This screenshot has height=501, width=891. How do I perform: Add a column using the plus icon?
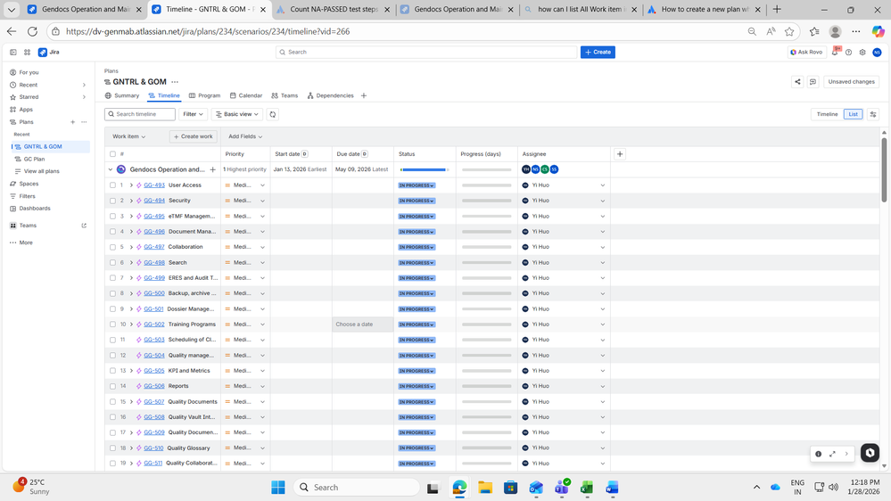coord(620,154)
